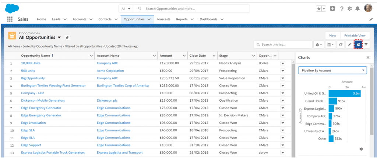
Task: Open row actions menu for 10,000 Units
Action: click(x=282, y=63)
